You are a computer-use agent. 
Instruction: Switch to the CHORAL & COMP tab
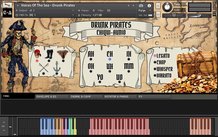tap(86, 97)
